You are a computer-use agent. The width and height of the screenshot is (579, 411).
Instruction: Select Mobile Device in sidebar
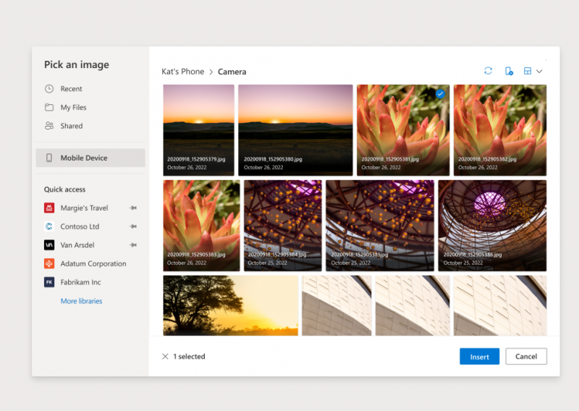pyautogui.click(x=90, y=158)
